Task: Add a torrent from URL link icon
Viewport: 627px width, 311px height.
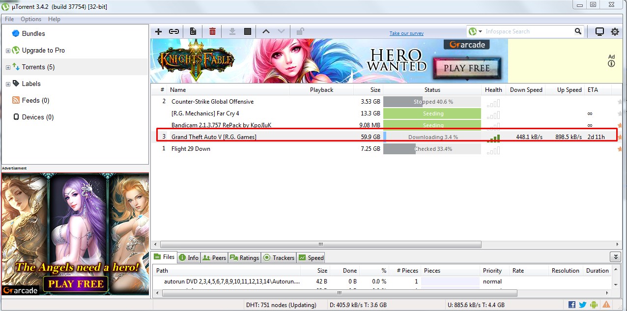Action: click(x=173, y=31)
